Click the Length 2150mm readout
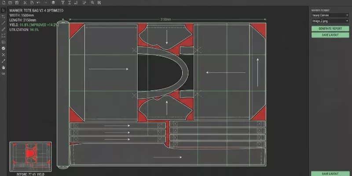 pyautogui.click(x=23, y=20)
